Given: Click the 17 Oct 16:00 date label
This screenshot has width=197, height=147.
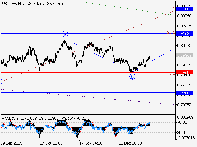Looking at the screenshot, I should [51, 143].
